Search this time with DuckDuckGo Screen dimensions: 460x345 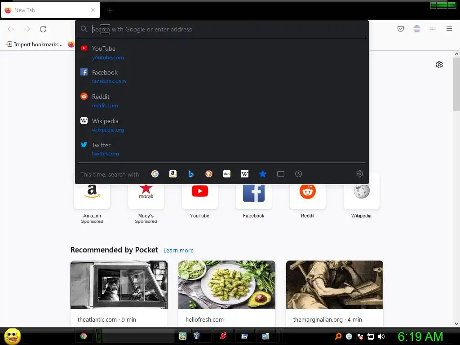coord(208,174)
